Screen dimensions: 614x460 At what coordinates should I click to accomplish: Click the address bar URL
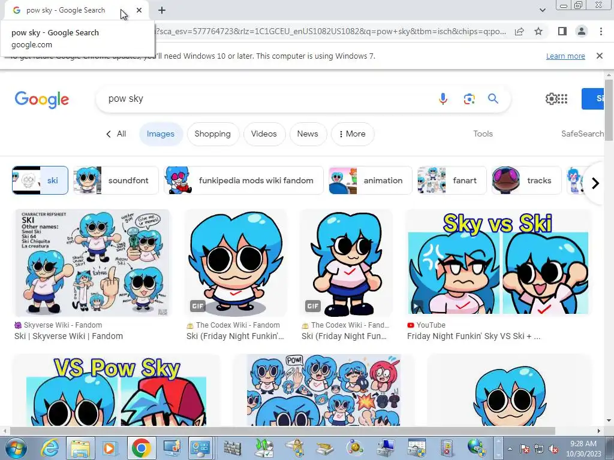click(331, 31)
